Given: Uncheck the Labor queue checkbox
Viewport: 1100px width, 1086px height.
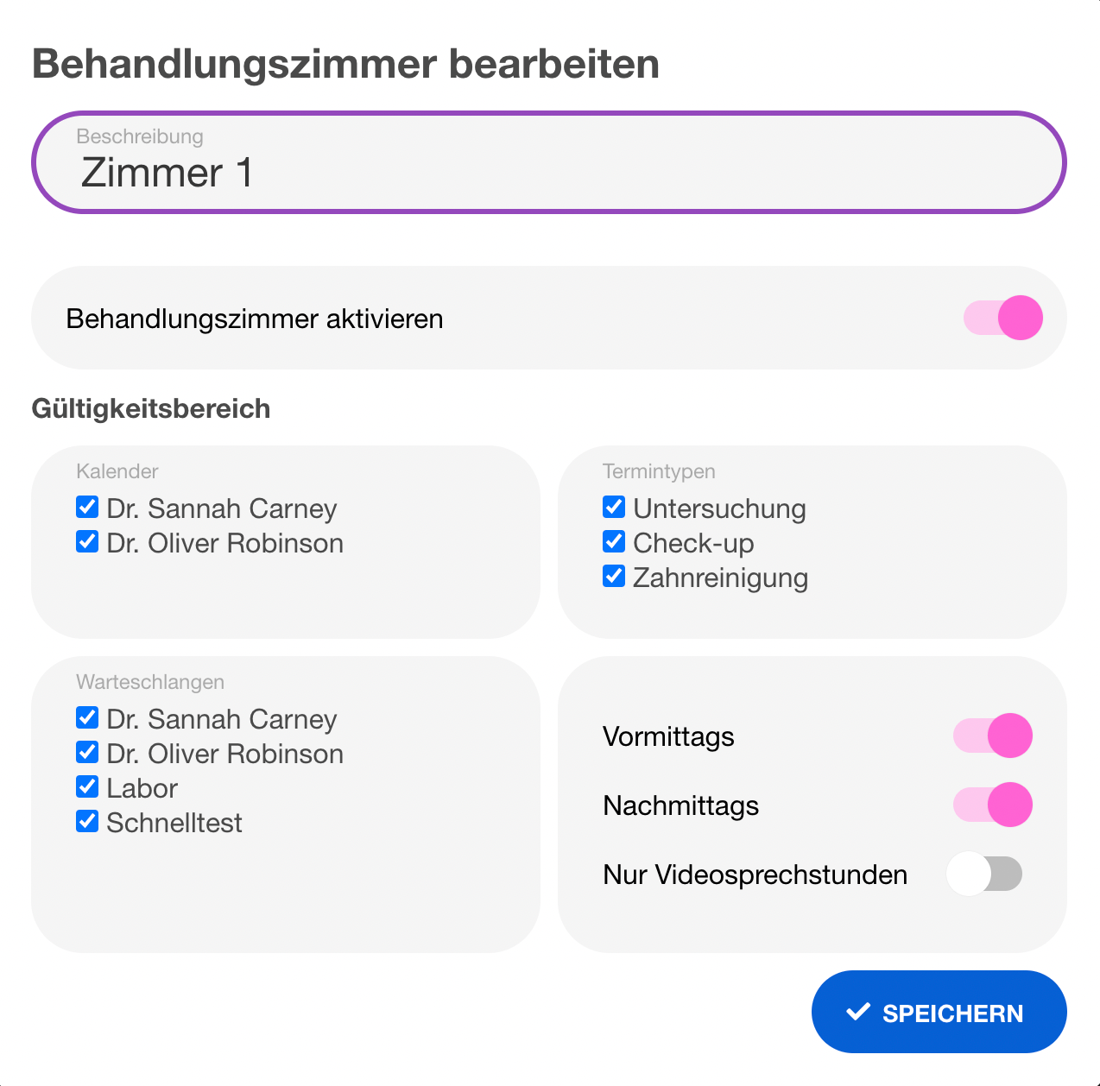Looking at the screenshot, I should [x=87, y=786].
